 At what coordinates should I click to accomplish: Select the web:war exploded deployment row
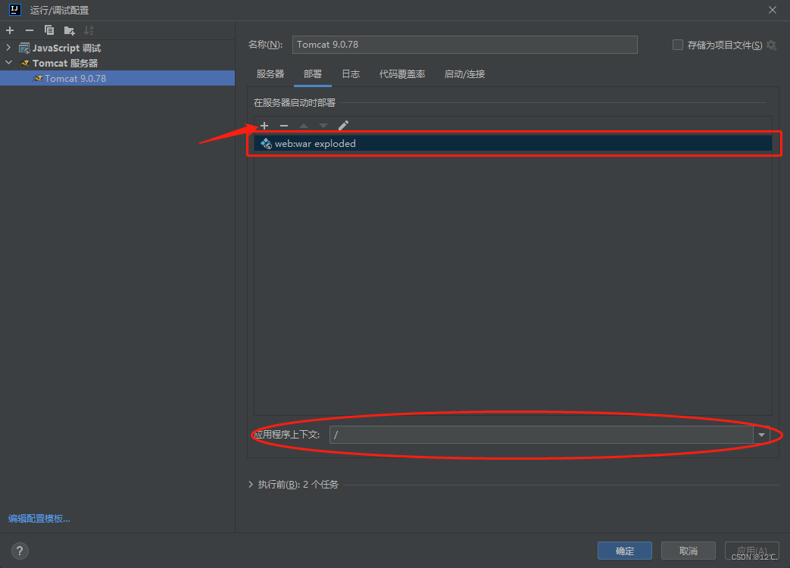coord(513,144)
